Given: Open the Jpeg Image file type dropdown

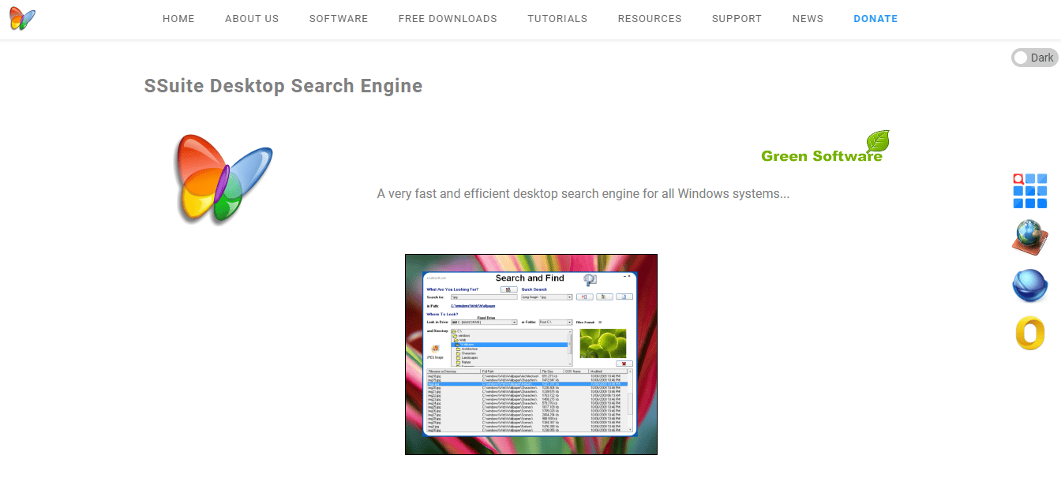Looking at the screenshot, I should 569,297.
